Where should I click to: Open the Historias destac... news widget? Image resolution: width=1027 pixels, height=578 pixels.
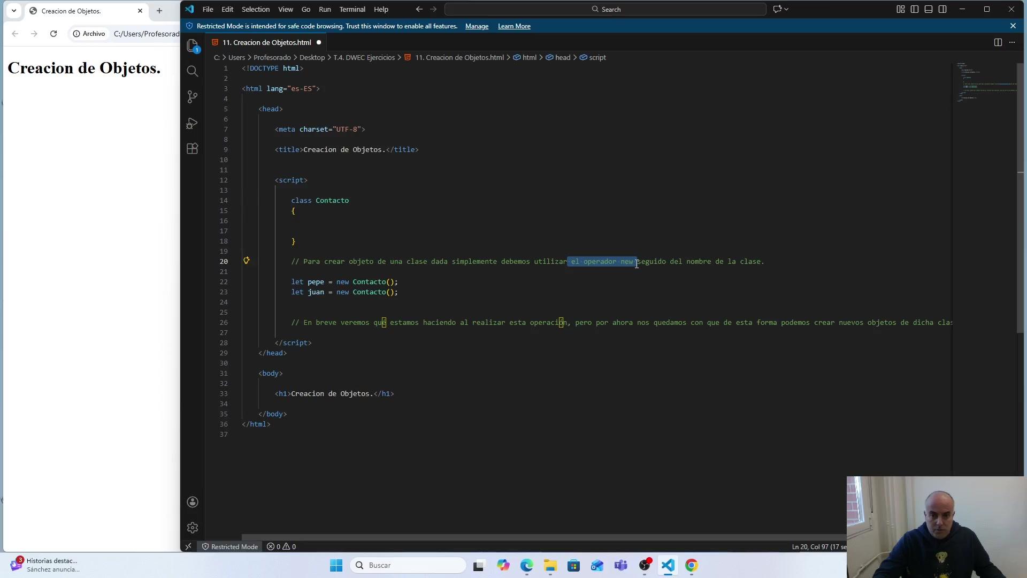45,565
